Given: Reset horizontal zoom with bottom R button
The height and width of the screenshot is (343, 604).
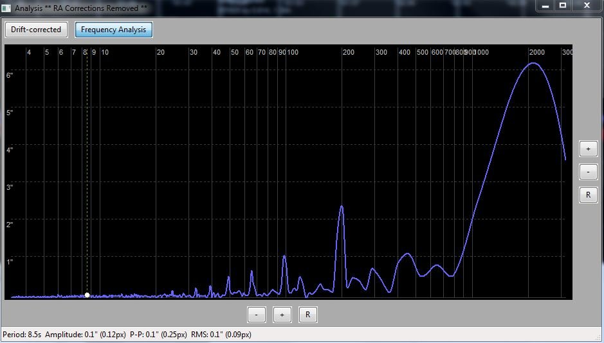Looking at the screenshot, I should [307, 315].
